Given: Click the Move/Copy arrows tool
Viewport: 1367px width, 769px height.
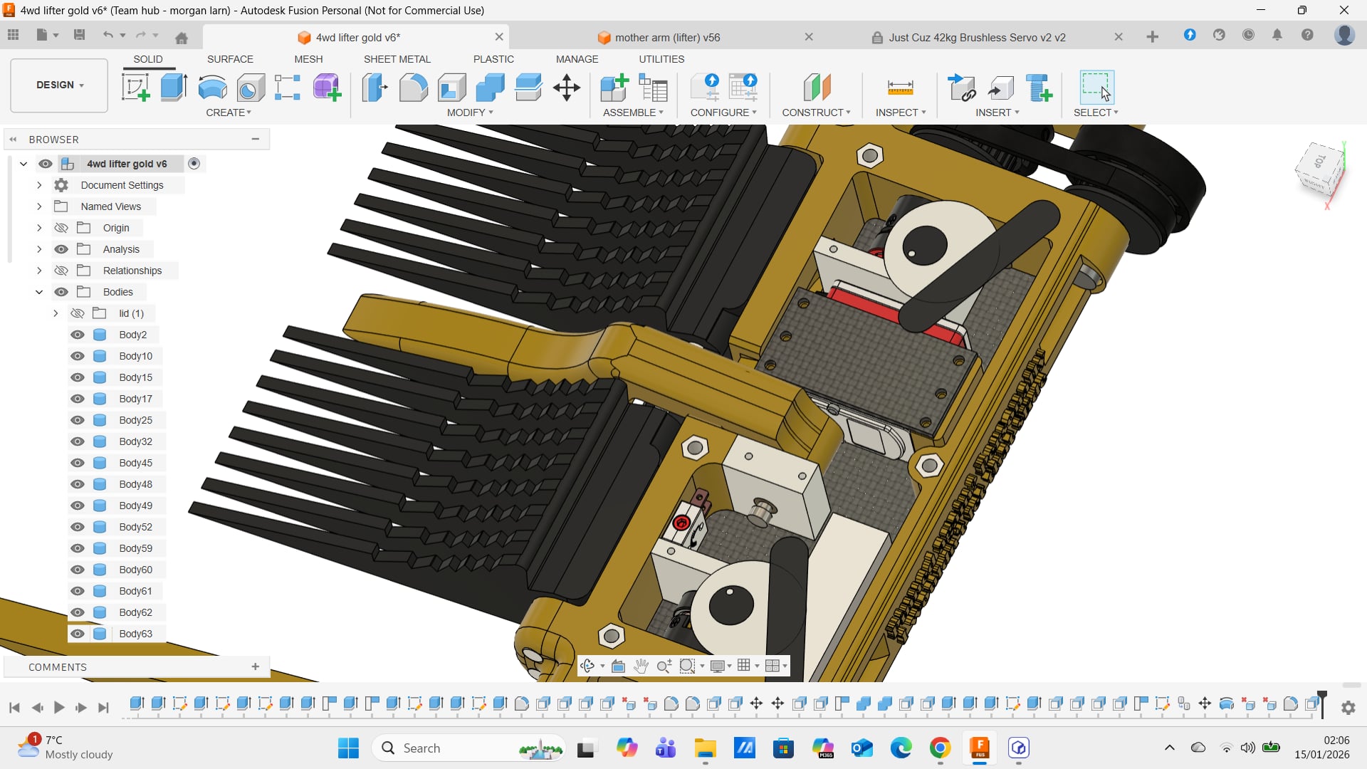Looking at the screenshot, I should pos(567,88).
